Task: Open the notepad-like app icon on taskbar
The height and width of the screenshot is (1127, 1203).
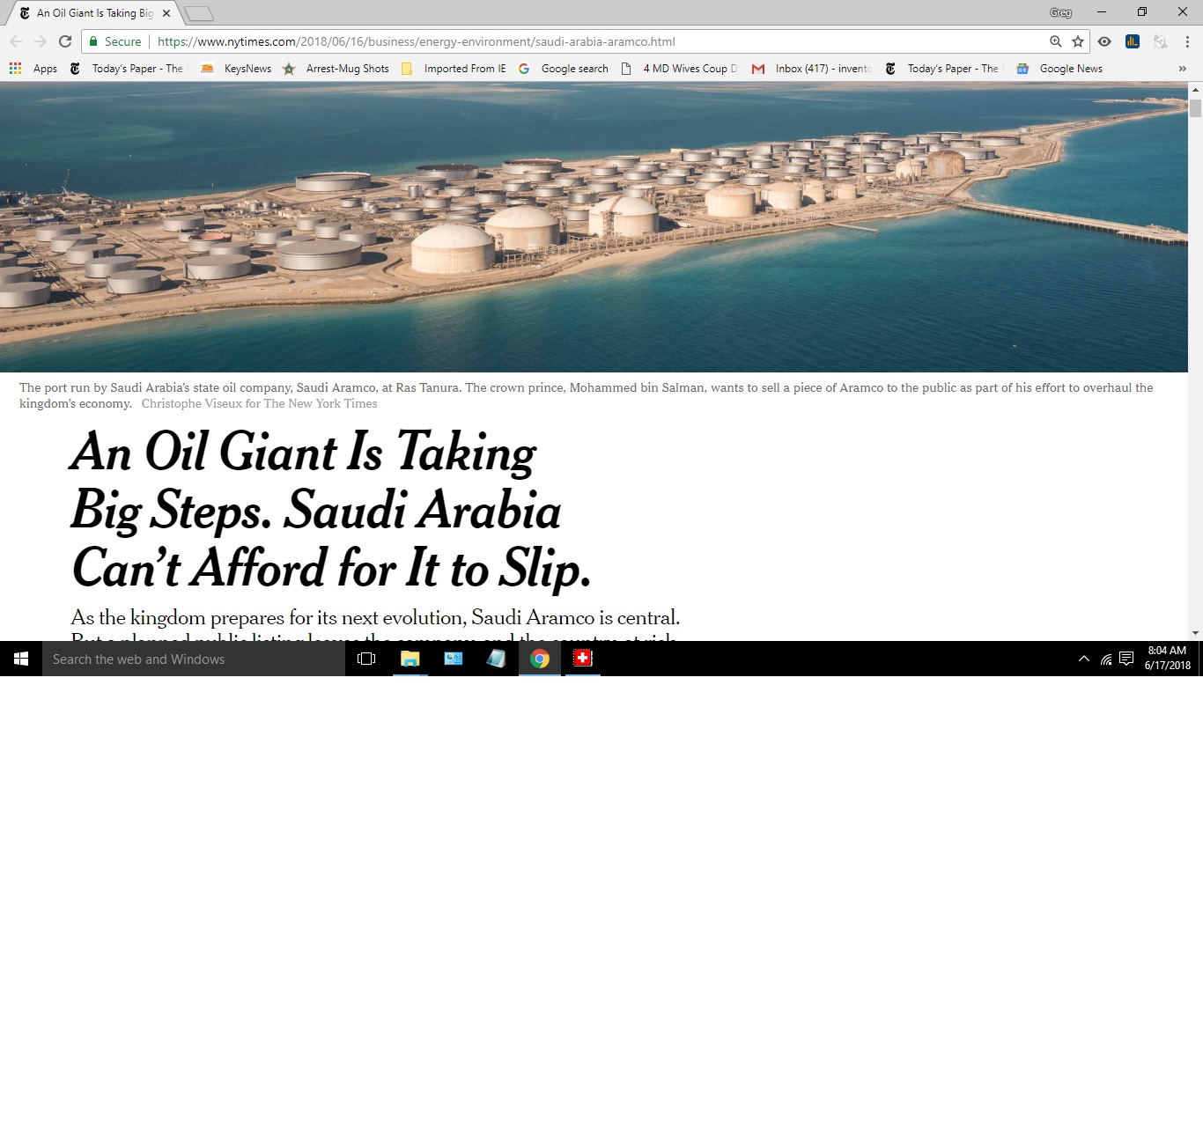Action: tap(497, 659)
